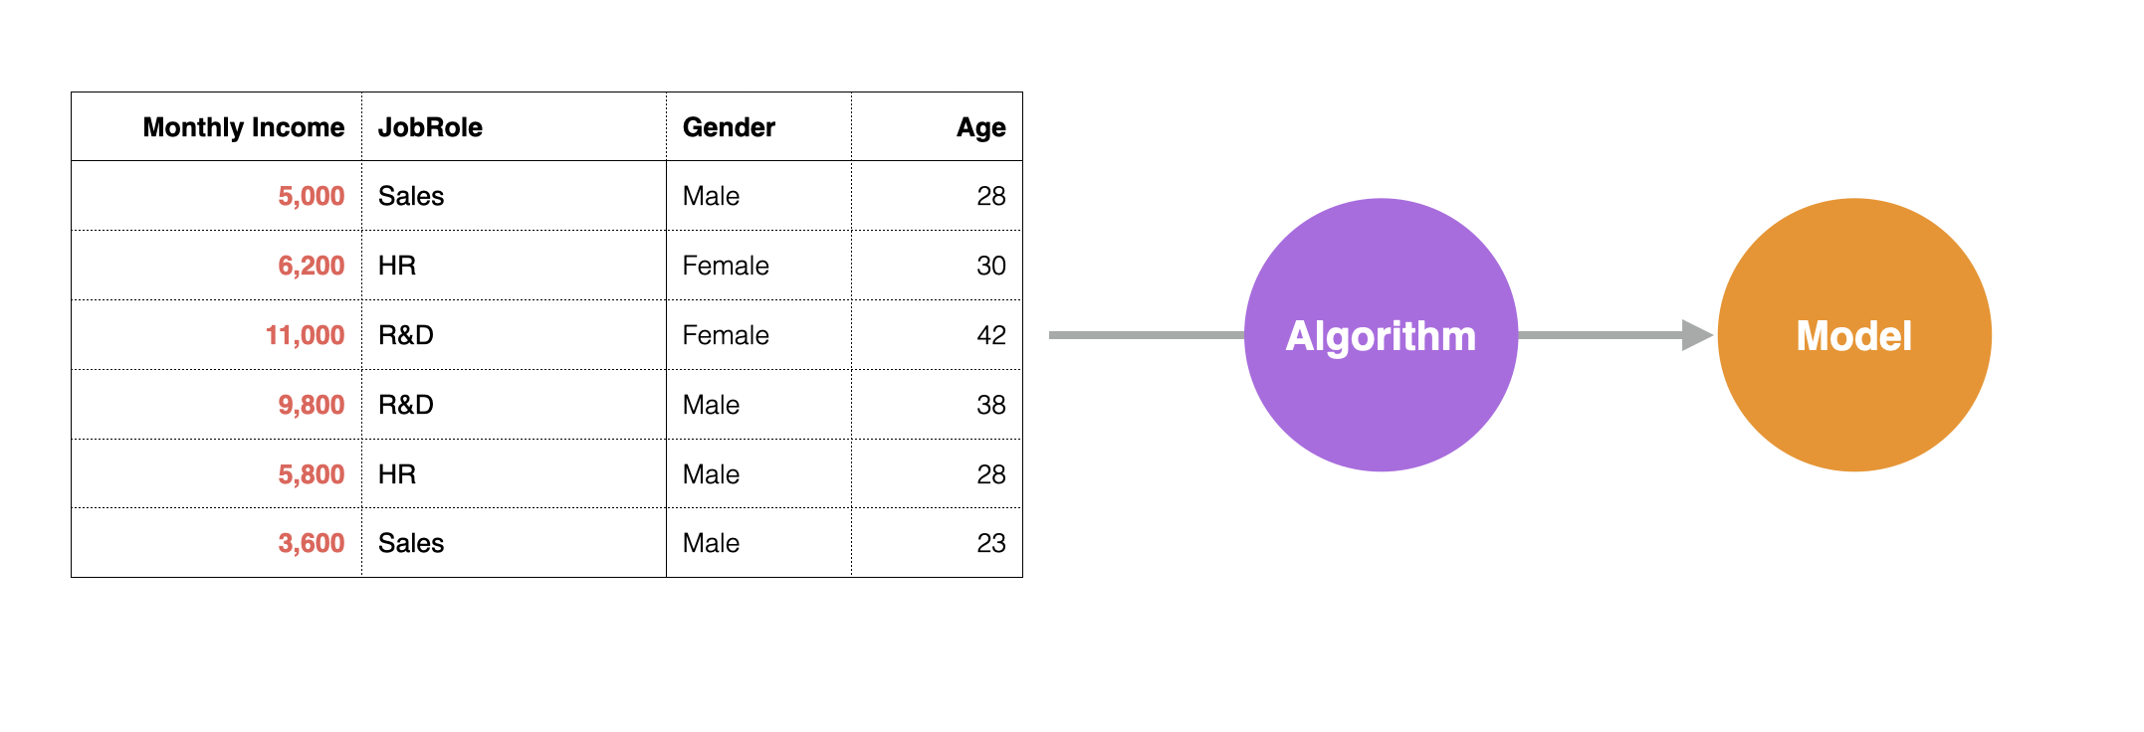The width and height of the screenshot is (2144, 732).
Task: Select the Age column header
Action: pos(980,127)
